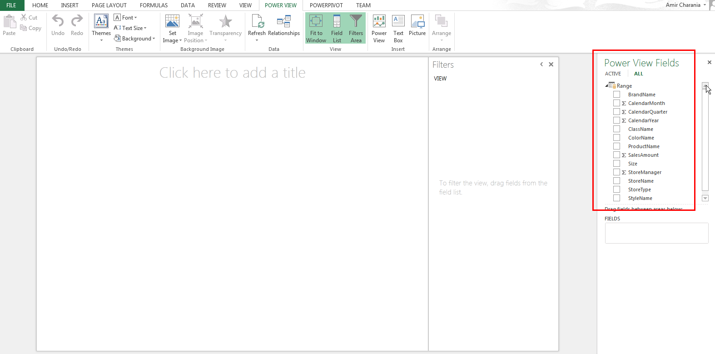Screen dimensions: 715x354
Task: Collapse the Filters pane with the chevron
Action: (541, 65)
